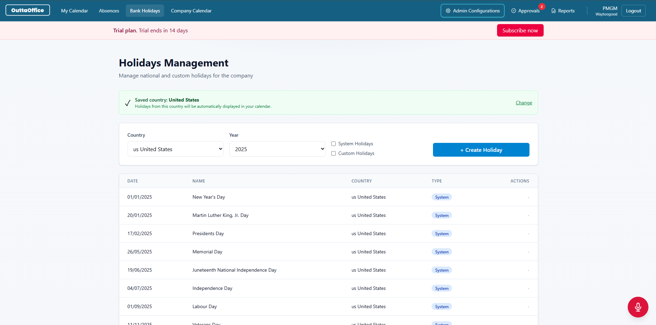This screenshot has width=656, height=325.
Task: Select the New Year's Day holiday name
Action: pos(209,197)
